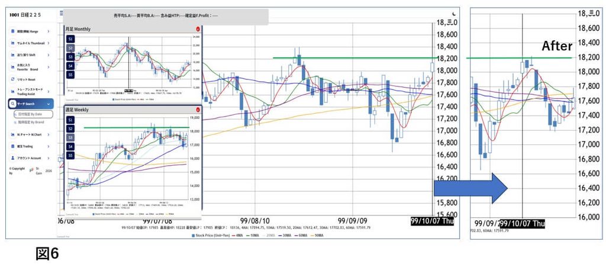Click the Account person icon in the sidebar

tap(13, 158)
